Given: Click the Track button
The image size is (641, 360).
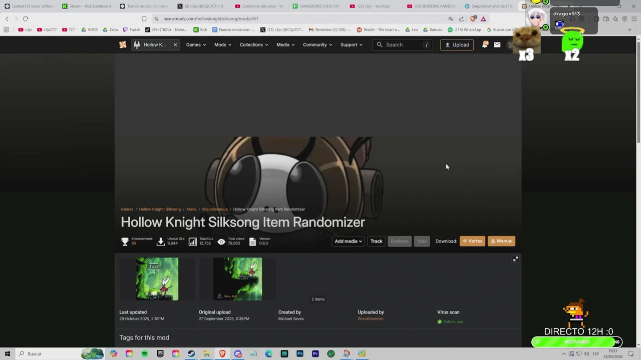Looking at the screenshot, I should tap(376, 241).
